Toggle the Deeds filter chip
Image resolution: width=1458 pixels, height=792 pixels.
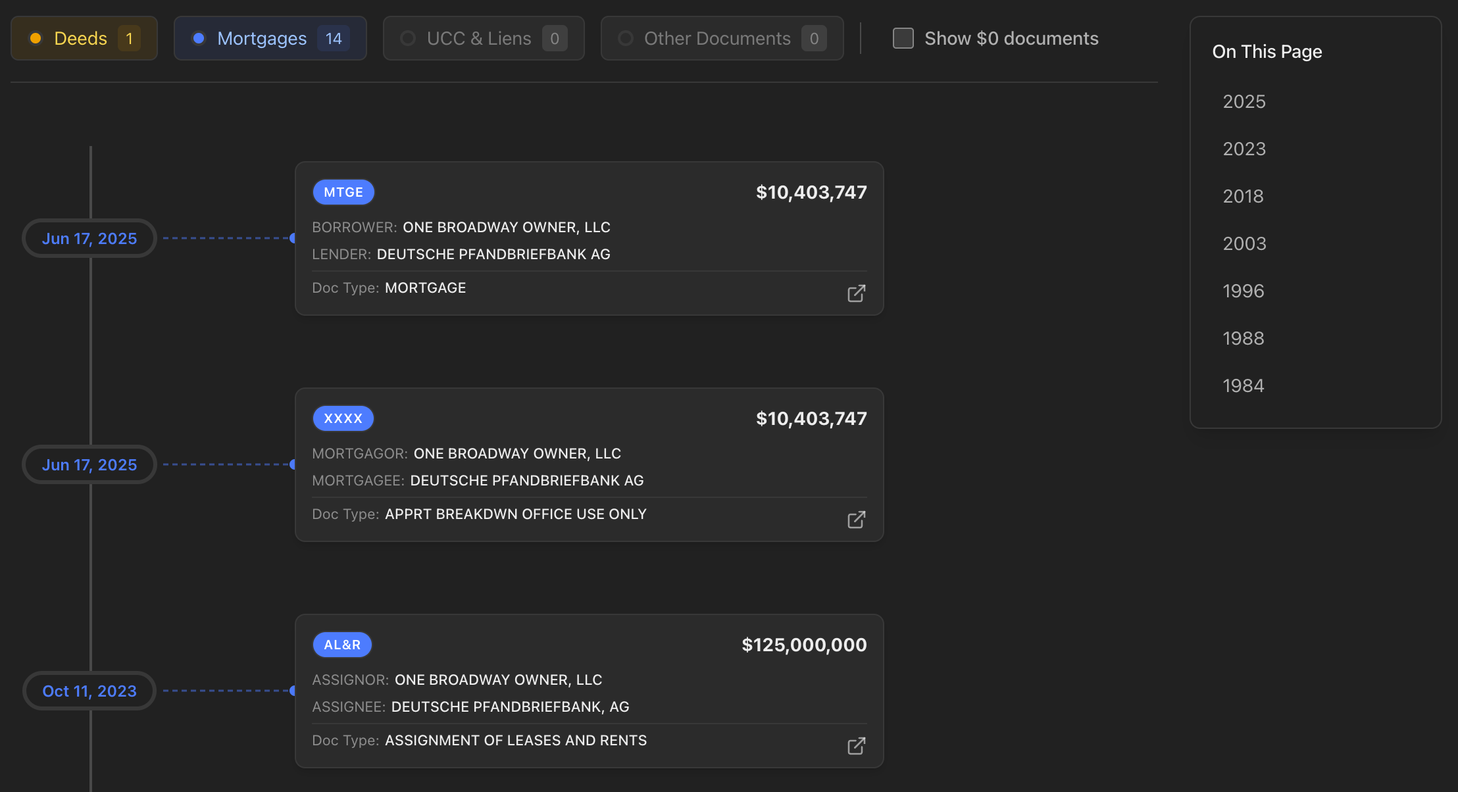84,38
